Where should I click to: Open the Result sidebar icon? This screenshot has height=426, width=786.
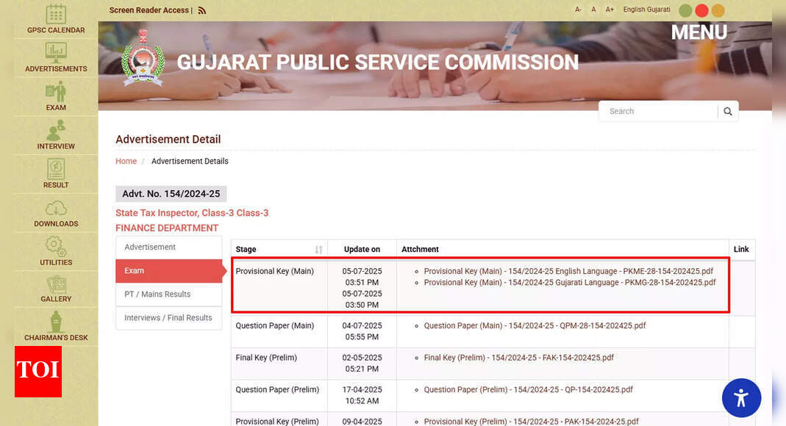click(56, 169)
